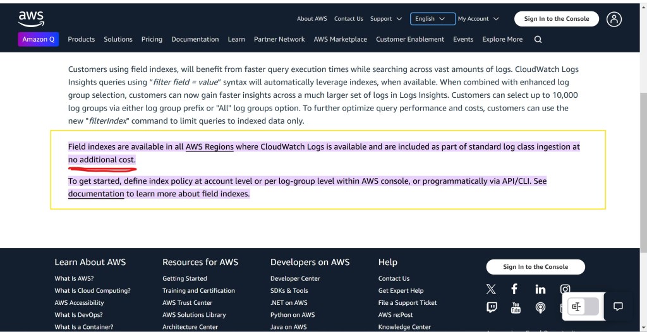The image size is (647, 332).
Task: Open the podcast icon in footer
Action: click(540, 308)
